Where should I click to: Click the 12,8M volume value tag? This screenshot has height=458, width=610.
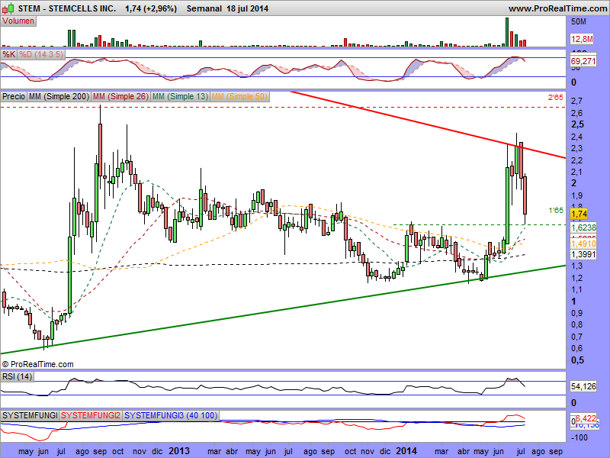(x=582, y=39)
